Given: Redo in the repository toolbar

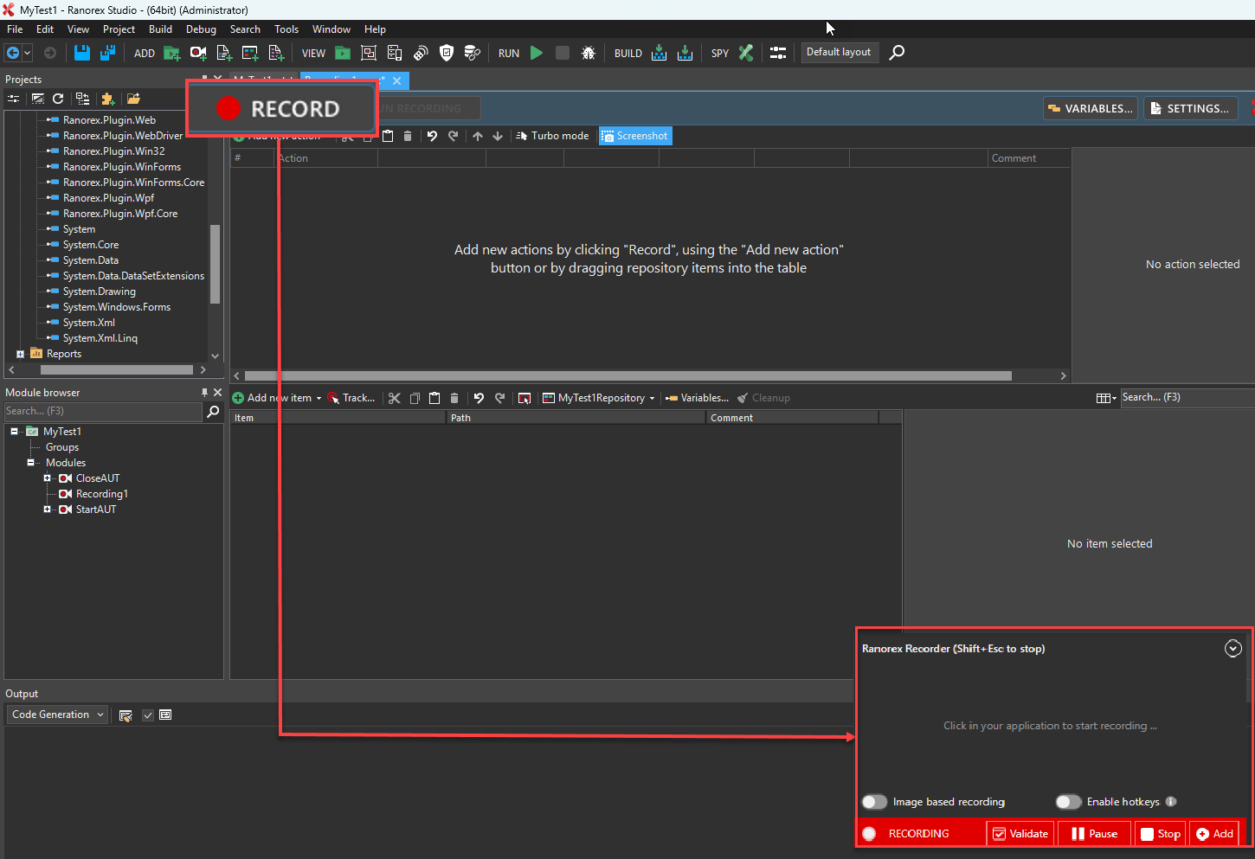Looking at the screenshot, I should tap(499, 398).
